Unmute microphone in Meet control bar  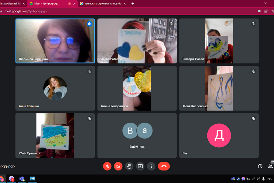(x=107, y=166)
